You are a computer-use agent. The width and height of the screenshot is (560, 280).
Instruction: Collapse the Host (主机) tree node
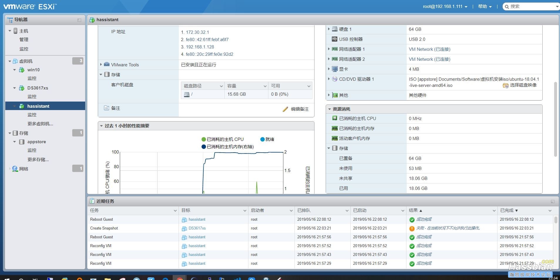[x=10, y=31]
